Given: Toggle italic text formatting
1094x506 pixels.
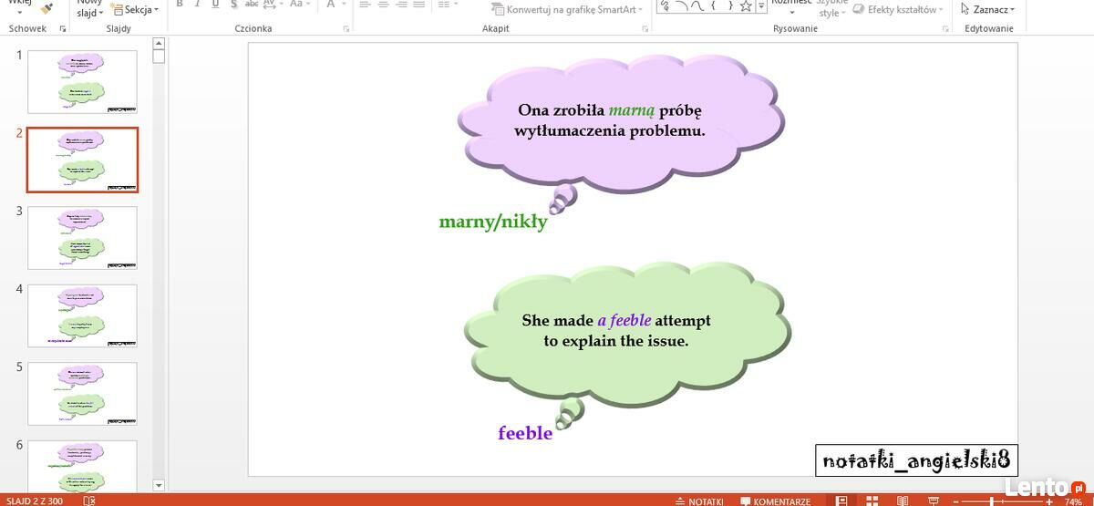Looking at the screenshot, I should 197,5.
